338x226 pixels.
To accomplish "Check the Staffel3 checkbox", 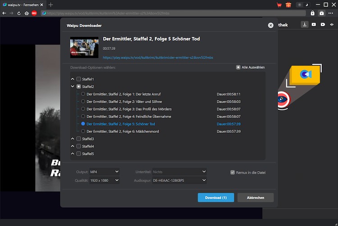I will (79, 139).
